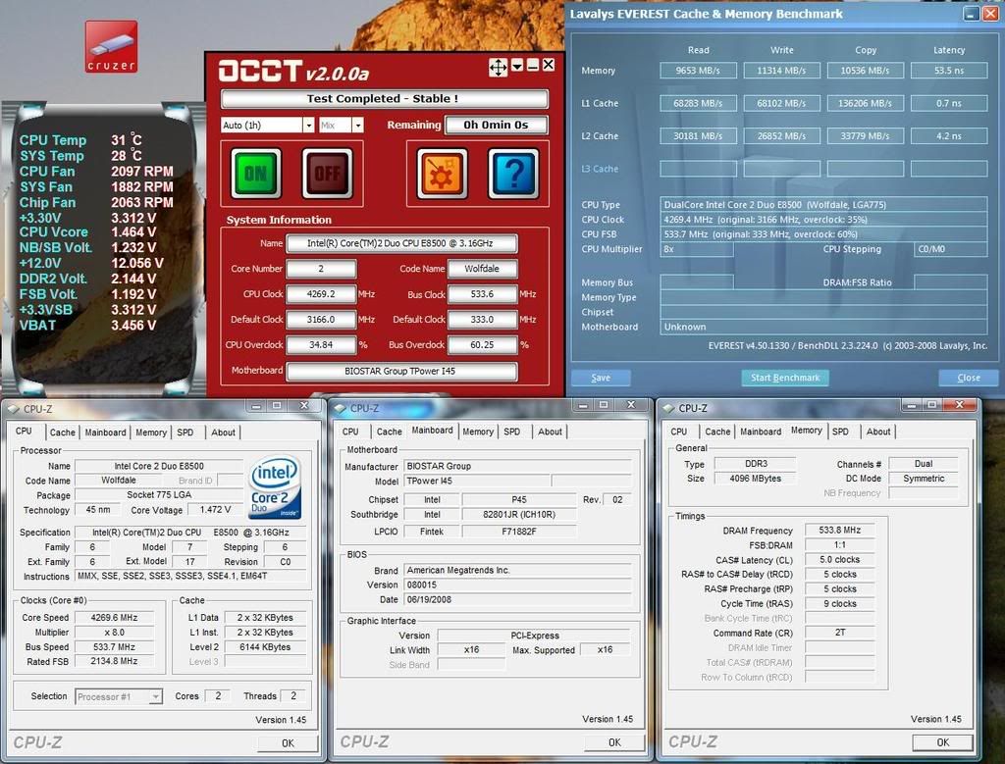Open the SPD tab in the Memory CPU-Z window

tap(840, 432)
